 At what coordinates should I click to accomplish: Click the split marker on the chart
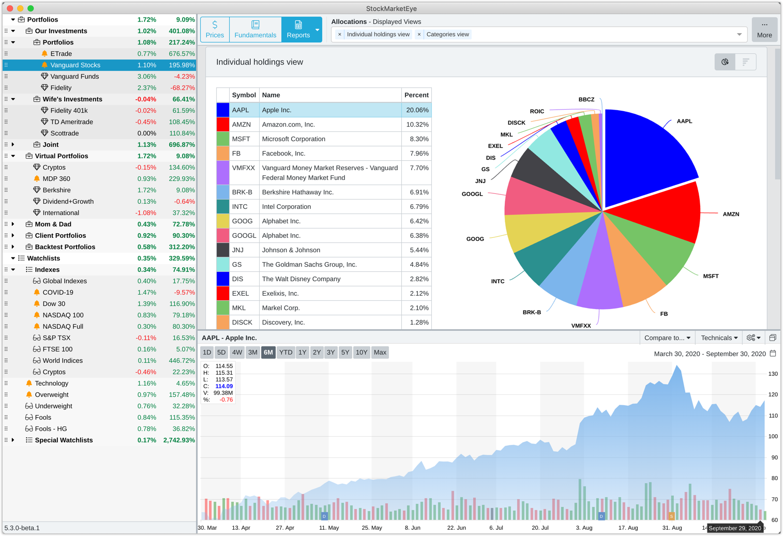point(671,516)
